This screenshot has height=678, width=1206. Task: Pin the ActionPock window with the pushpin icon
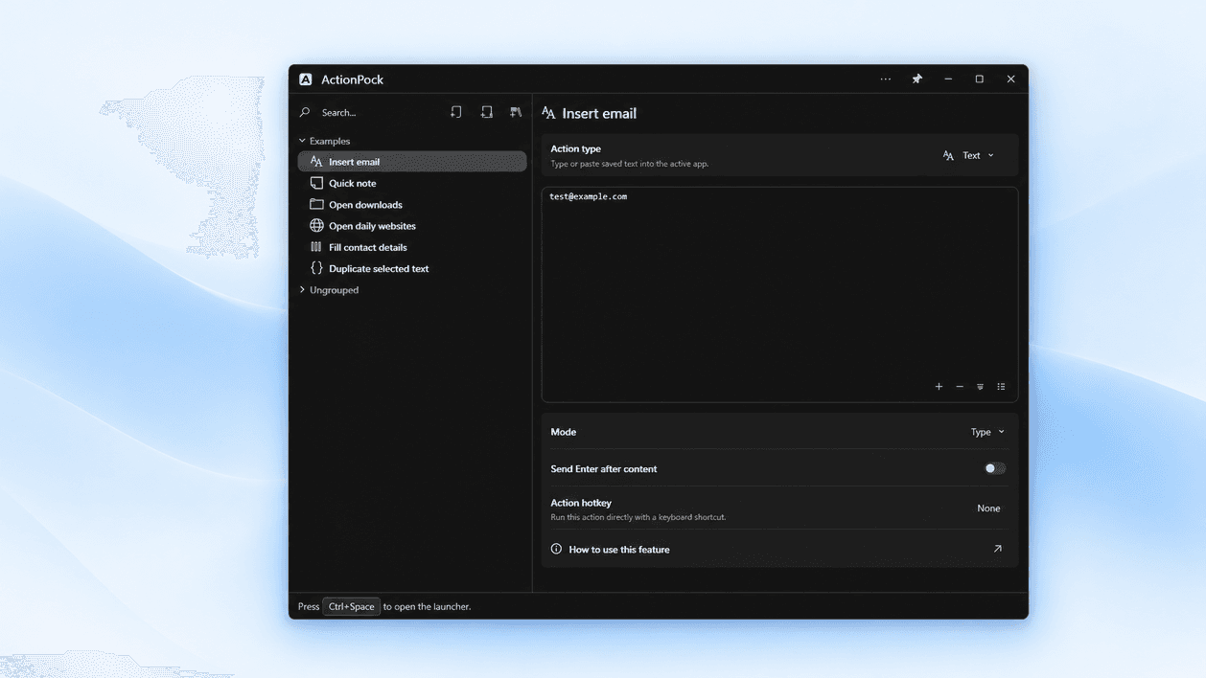point(916,79)
